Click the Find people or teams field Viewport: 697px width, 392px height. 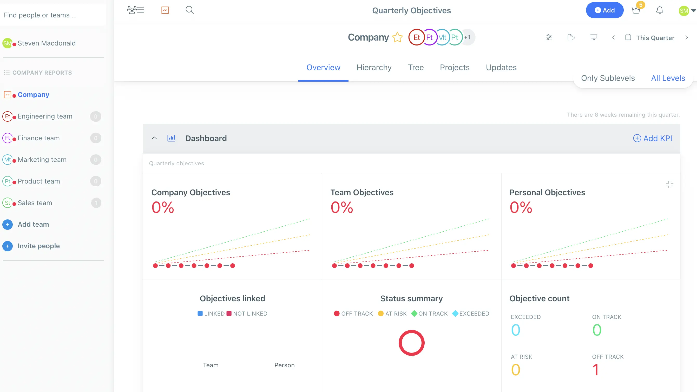tap(53, 15)
